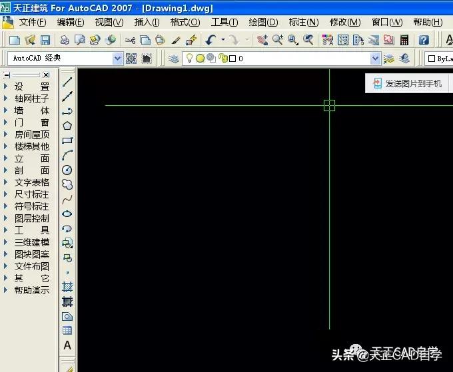Open the 图层控制 panel item
The image size is (453, 372).
tap(32, 218)
